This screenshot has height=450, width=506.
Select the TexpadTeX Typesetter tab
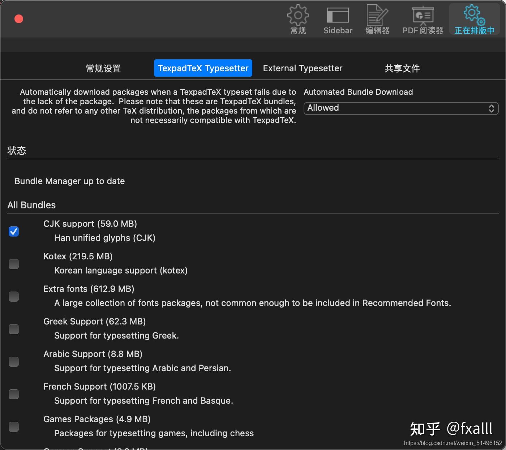coord(203,68)
